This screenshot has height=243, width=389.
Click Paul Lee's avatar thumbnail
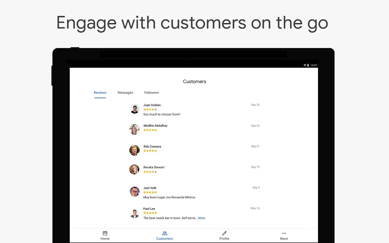tap(135, 212)
